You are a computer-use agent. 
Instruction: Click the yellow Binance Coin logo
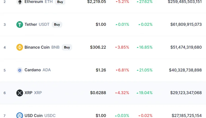[20, 47]
